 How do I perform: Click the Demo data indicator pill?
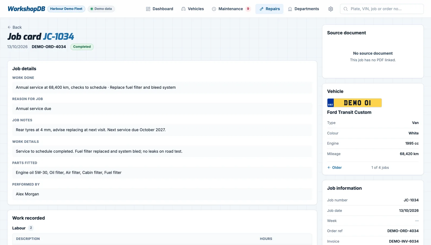(x=101, y=9)
